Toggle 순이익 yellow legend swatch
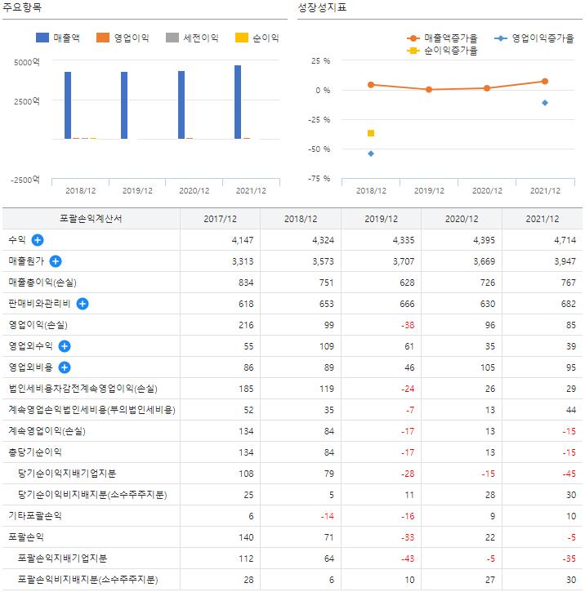This screenshot has height=592, width=585. 242,38
